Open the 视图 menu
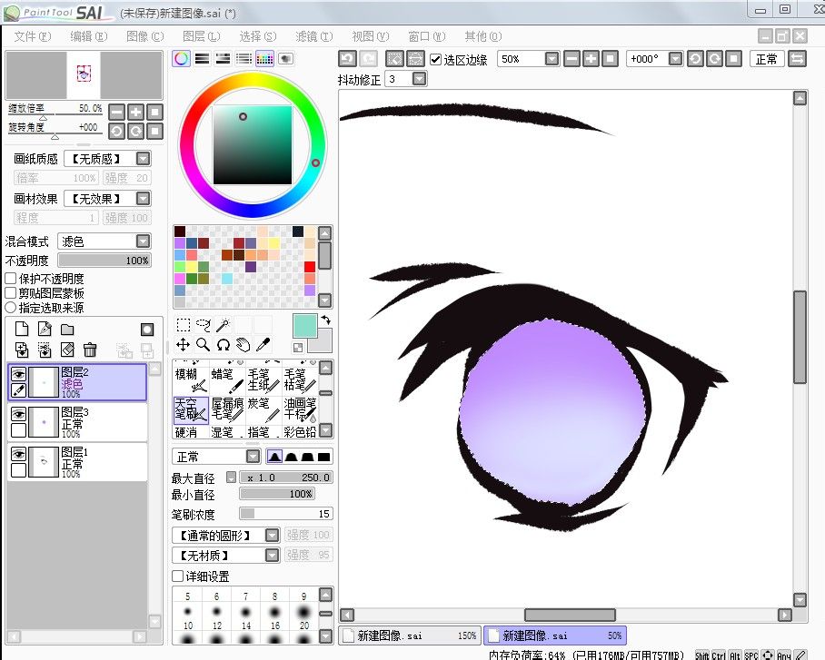This screenshot has width=825, height=660. tap(371, 36)
